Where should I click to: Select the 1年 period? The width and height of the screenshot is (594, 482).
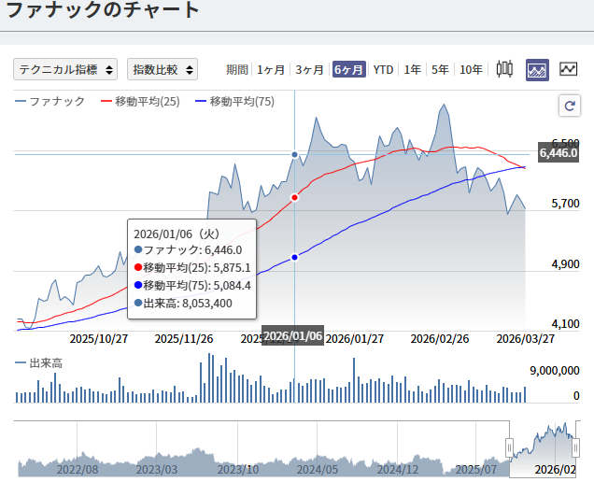coord(412,70)
